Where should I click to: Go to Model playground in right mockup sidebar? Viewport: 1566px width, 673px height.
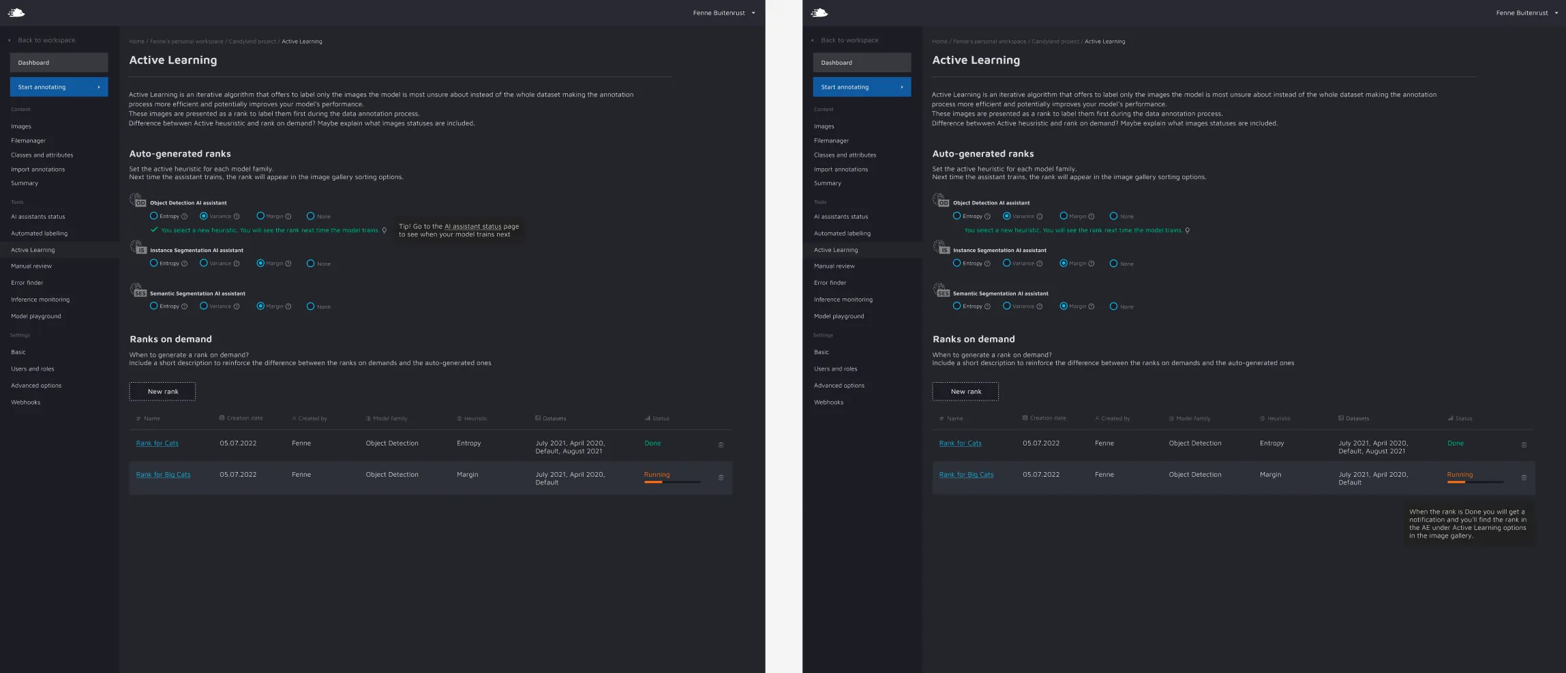(839, 316)
